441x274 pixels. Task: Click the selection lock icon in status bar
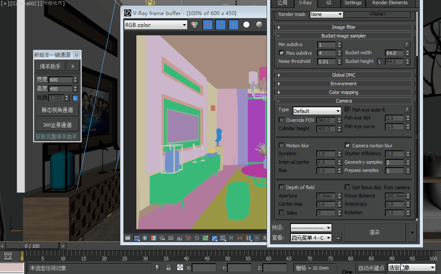click(168, 268)
